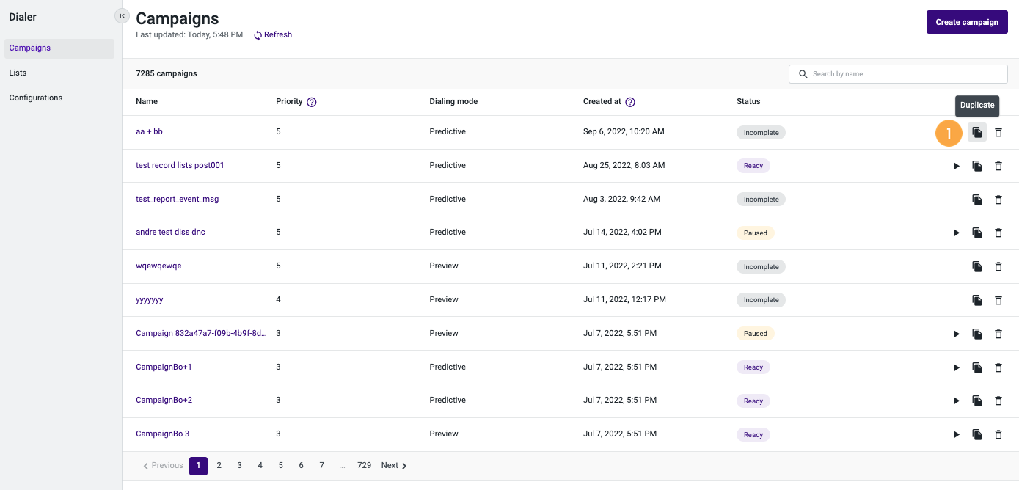
Task: Delete the "CampaignBo 3" campaign
Action: [x=998, y=434]
